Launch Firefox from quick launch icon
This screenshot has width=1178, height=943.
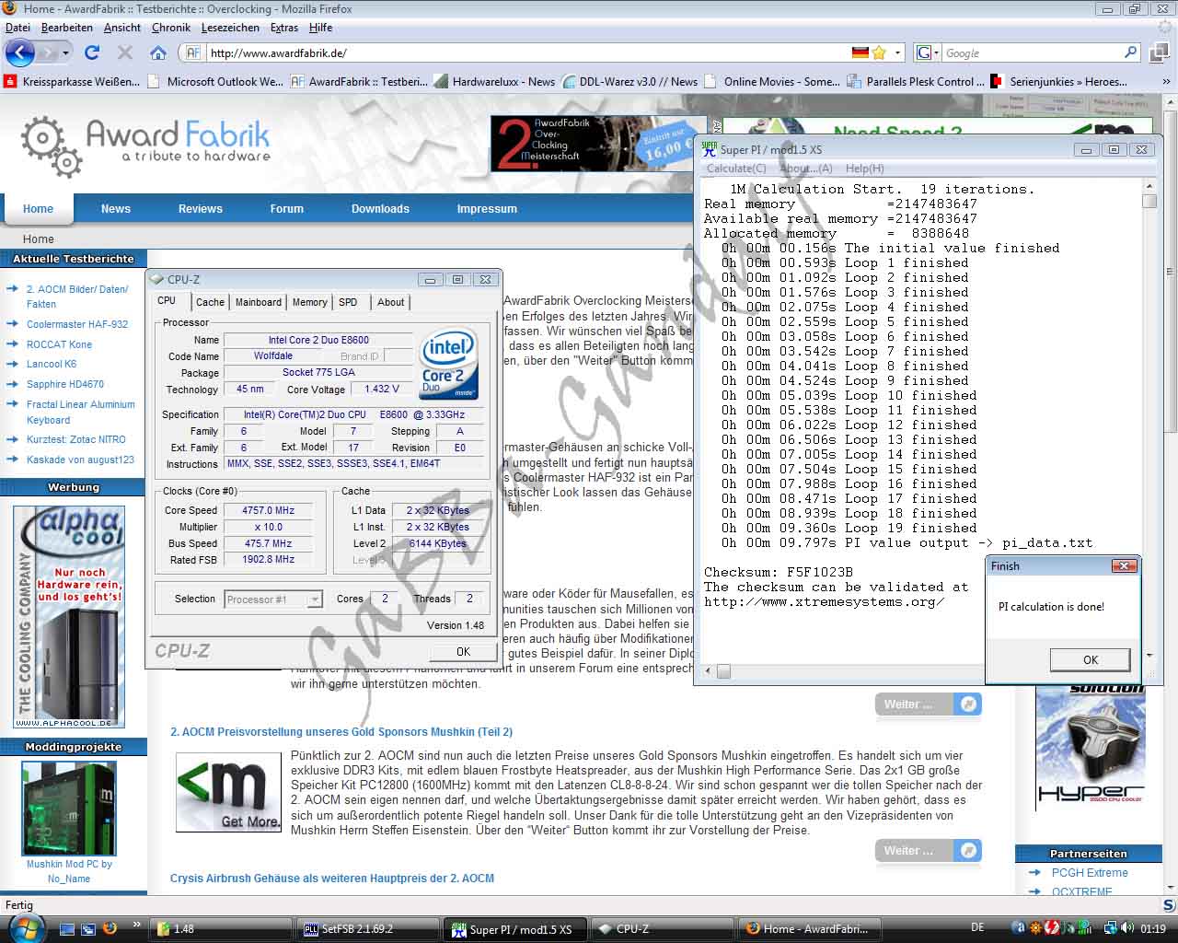(110, 928)
